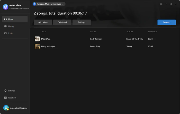Click artist Cody Johnson
This screenshot has height=114, width=180.
[x=96, y=39]
